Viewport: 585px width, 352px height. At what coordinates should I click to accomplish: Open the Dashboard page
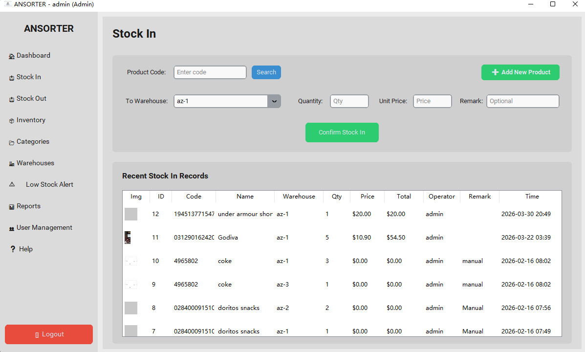pos(33,55)
